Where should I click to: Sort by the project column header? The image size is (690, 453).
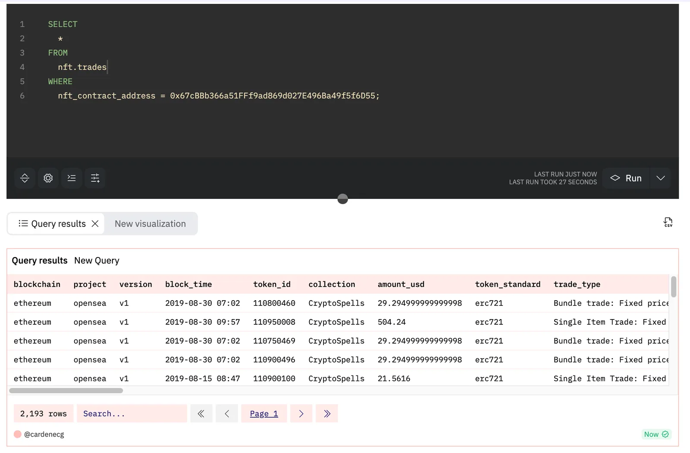pos(90,284)
